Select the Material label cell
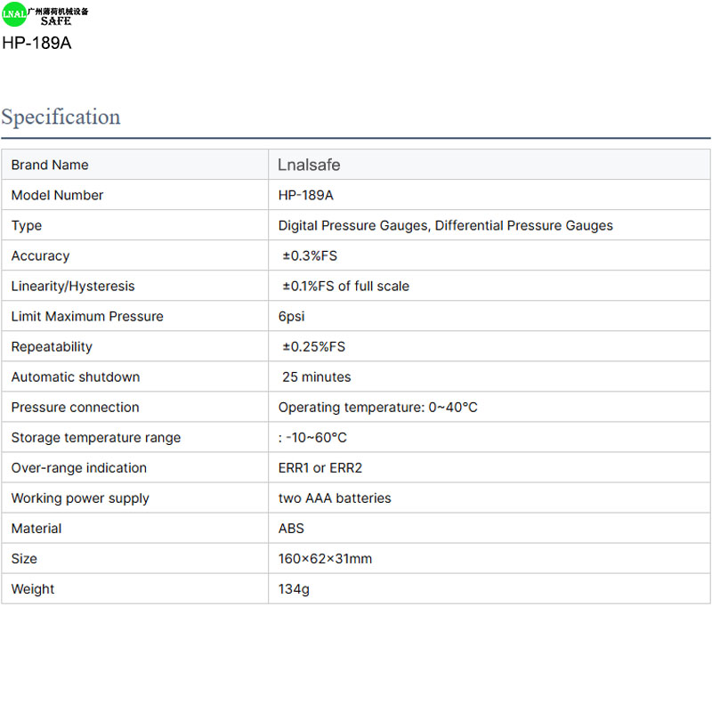Screen dimensions: 712x712 [135, 528]
